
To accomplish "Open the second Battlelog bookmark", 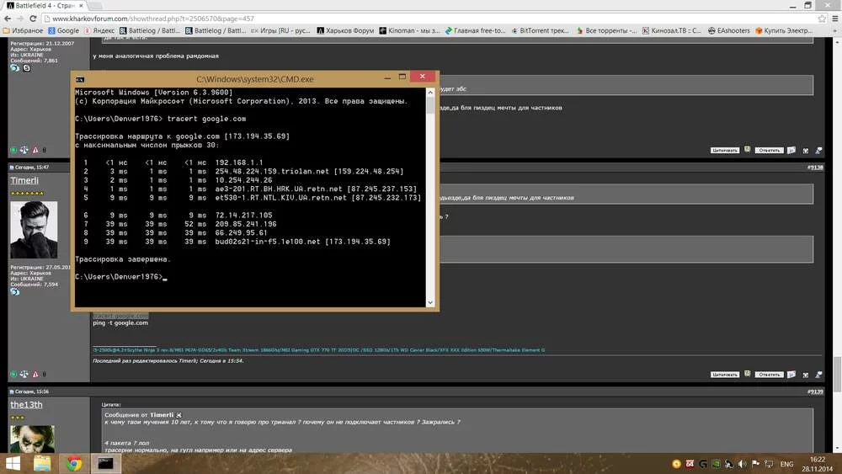I will coord(216,30).
